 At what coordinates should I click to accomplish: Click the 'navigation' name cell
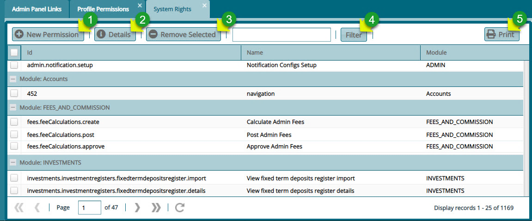tap(261, 93)
